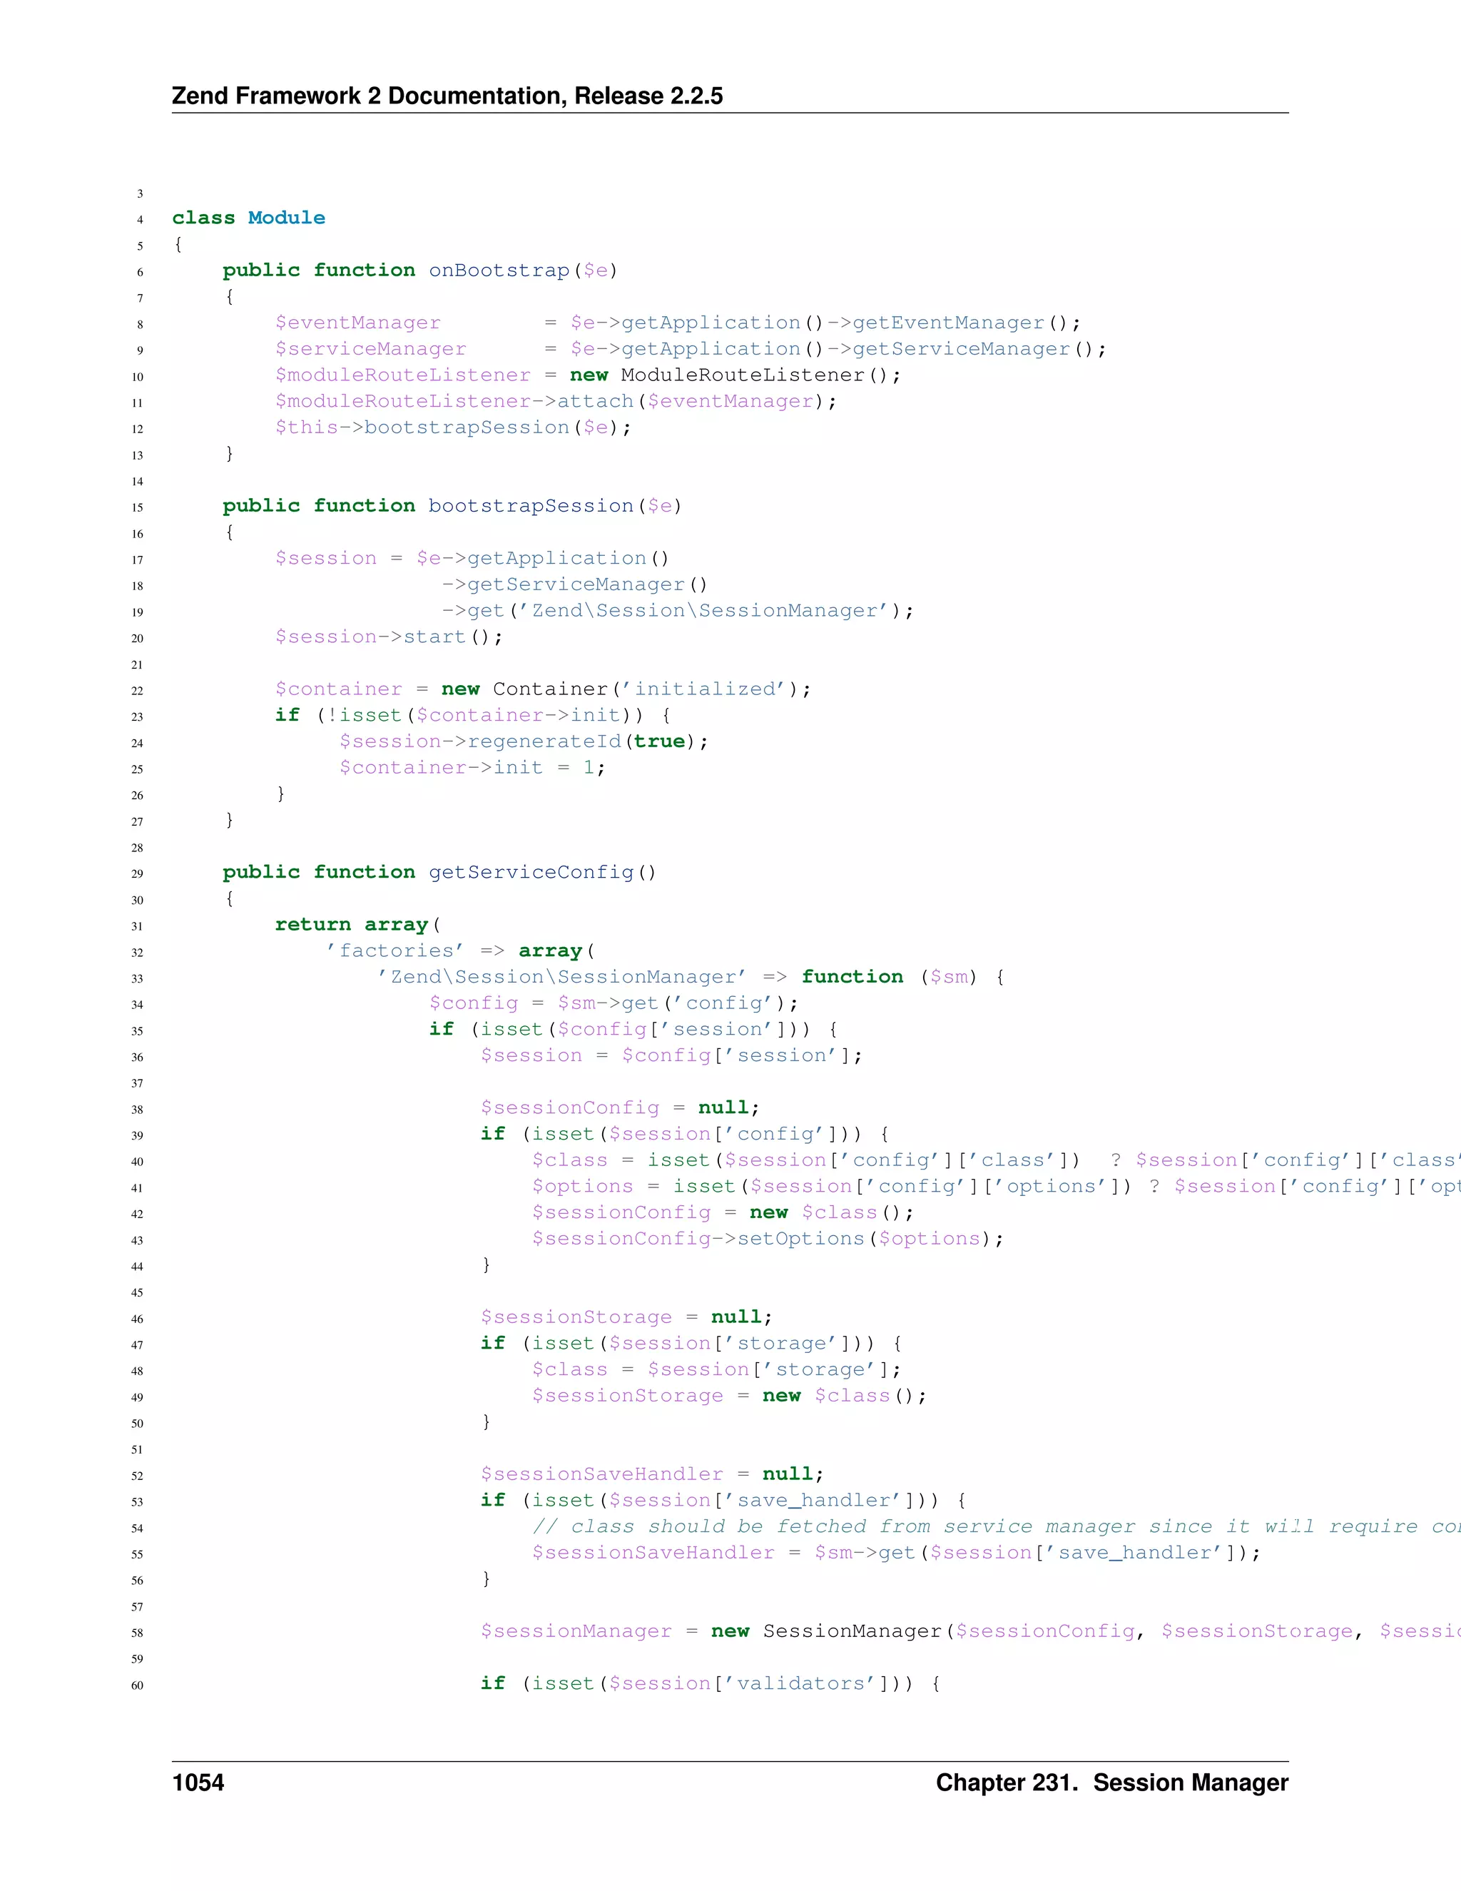Click 'public function getServiceConfig()' line
Viewport: 1461px width, 1891px height.
coord(439,872)
